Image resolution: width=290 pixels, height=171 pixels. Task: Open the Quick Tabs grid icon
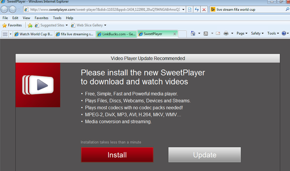(5, 34)
